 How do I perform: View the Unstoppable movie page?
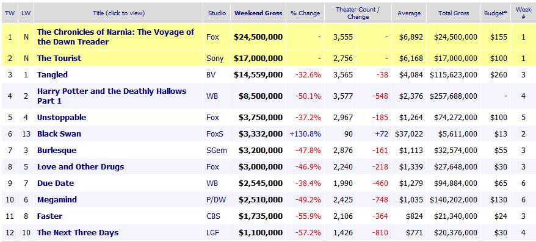[62, 118]
